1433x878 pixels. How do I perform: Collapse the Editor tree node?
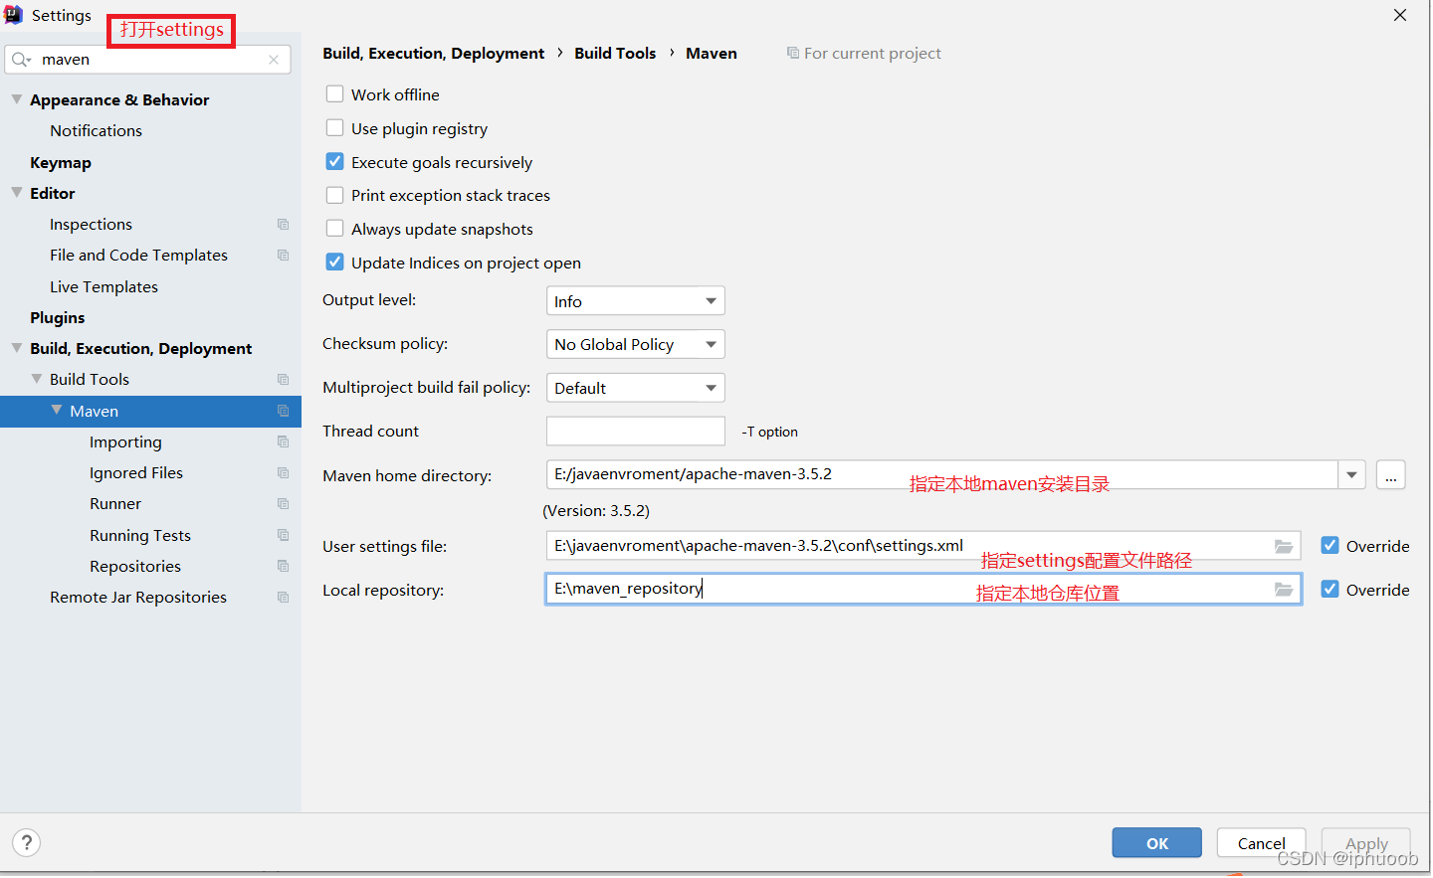pyautogui.click(x=17, y=193)
